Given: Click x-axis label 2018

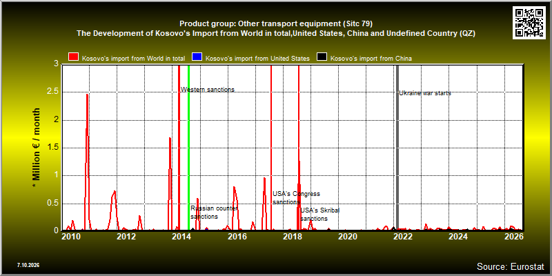Looking at the screenshot, I should [292, 237].
